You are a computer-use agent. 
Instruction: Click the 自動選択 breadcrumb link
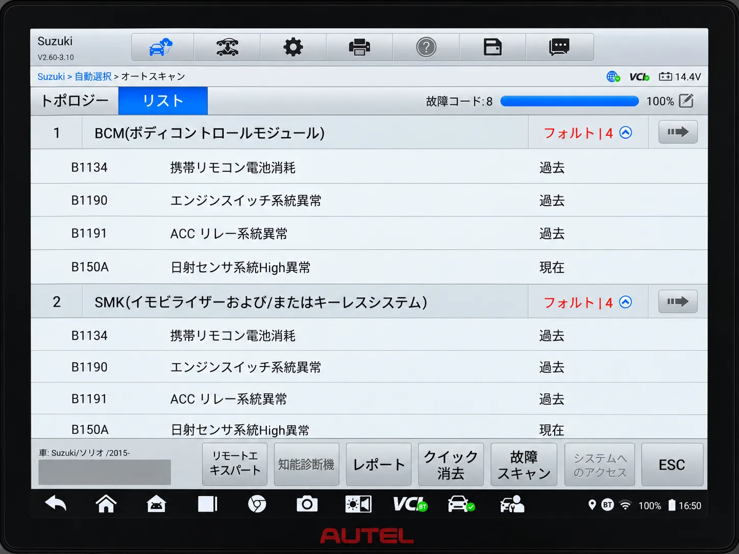tap(93, 77)
